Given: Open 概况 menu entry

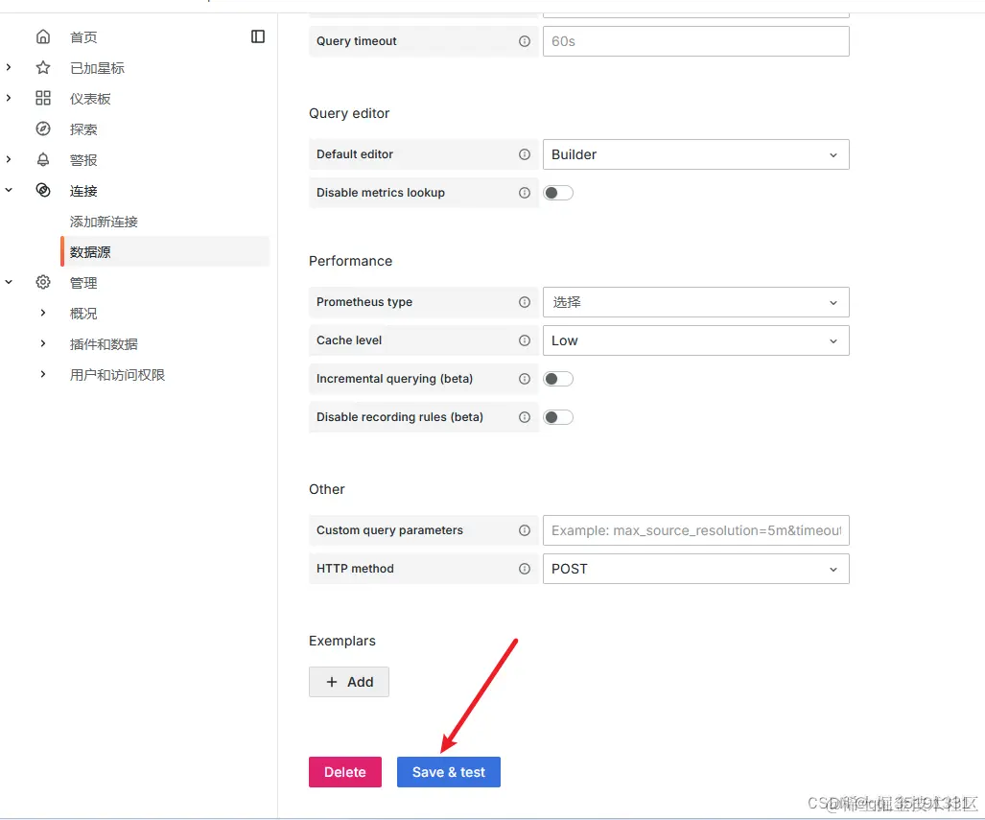Looking at the screenshot, I should click(x=83, y=314).
